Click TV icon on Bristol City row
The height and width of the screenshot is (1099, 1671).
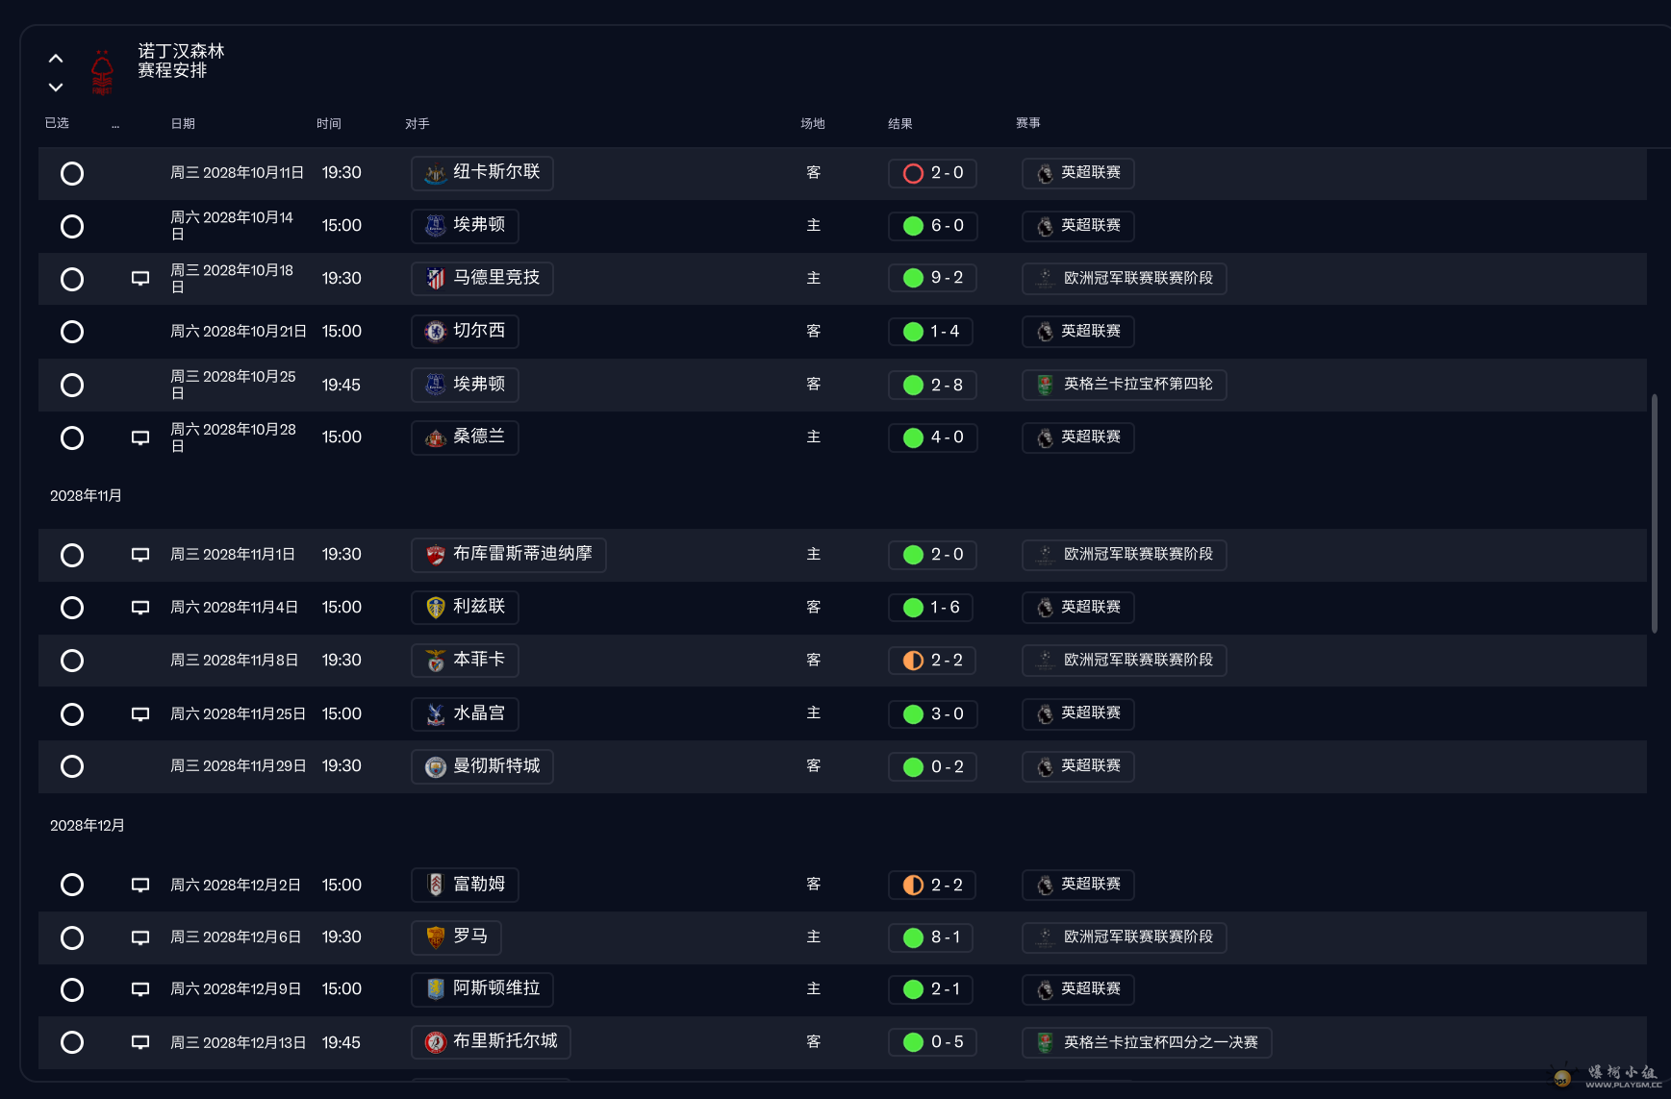click(140, 1042)
